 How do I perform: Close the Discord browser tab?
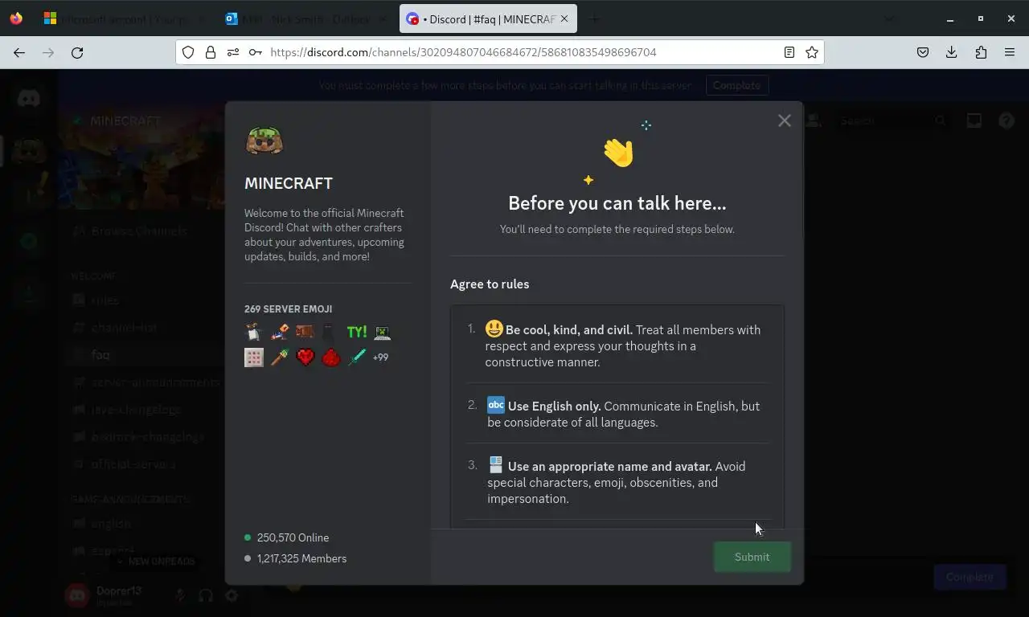[x=564, y=18]
